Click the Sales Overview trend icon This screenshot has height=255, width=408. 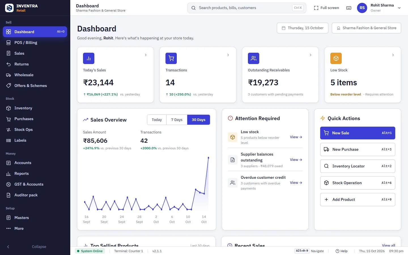click(x=86, y=120)
